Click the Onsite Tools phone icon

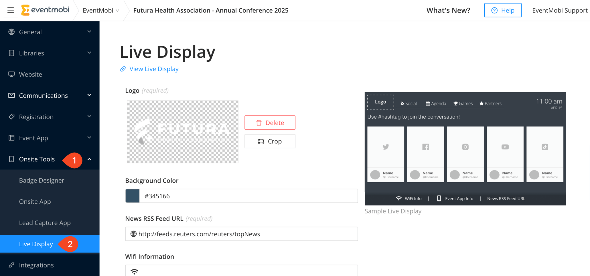[11, 159]
